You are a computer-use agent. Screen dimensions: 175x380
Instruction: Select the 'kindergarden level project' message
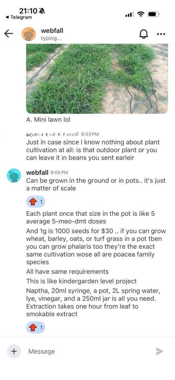(x=81, y=281)
